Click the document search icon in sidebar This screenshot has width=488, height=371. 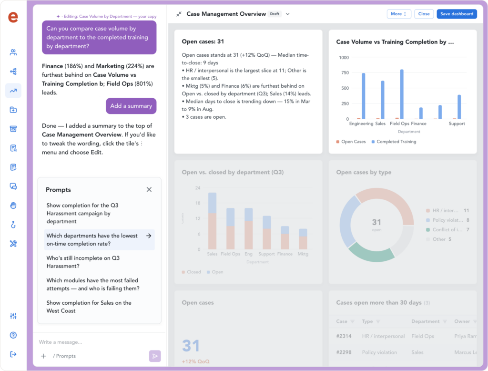pos(13,148)
